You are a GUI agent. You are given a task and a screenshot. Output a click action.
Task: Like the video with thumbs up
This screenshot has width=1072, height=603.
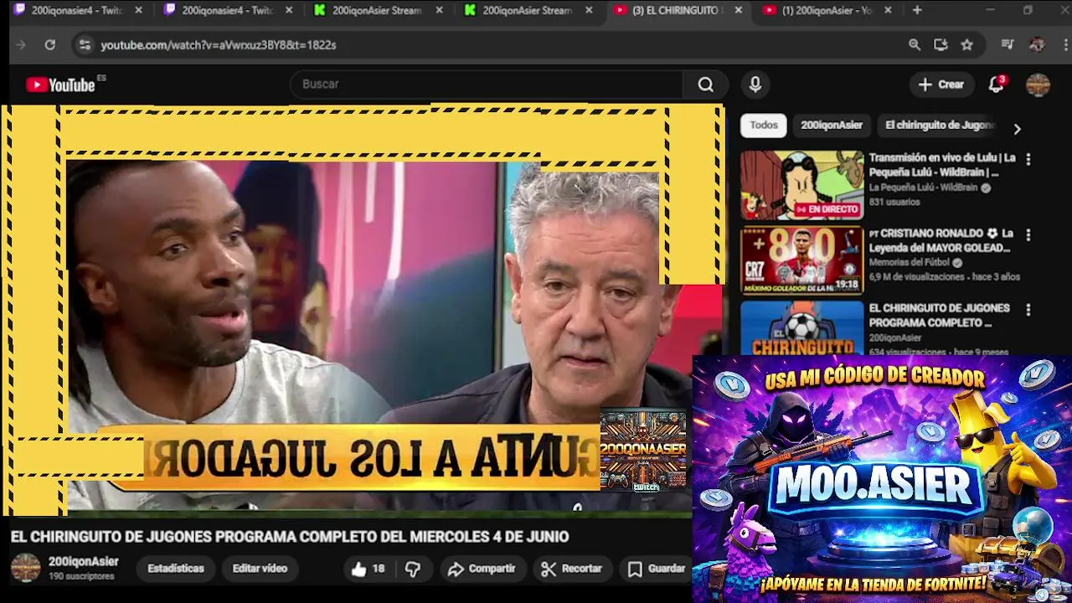pos(368,569)
